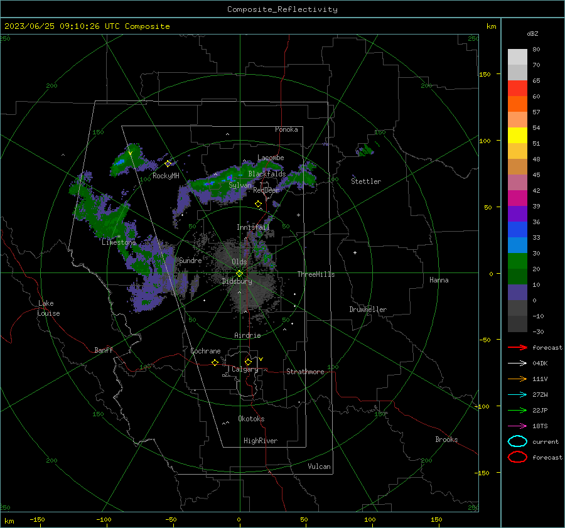Viewport: 565px width, 528px height.
Task: Click the Limestone label on map
Action: click(x=119, y=242)
